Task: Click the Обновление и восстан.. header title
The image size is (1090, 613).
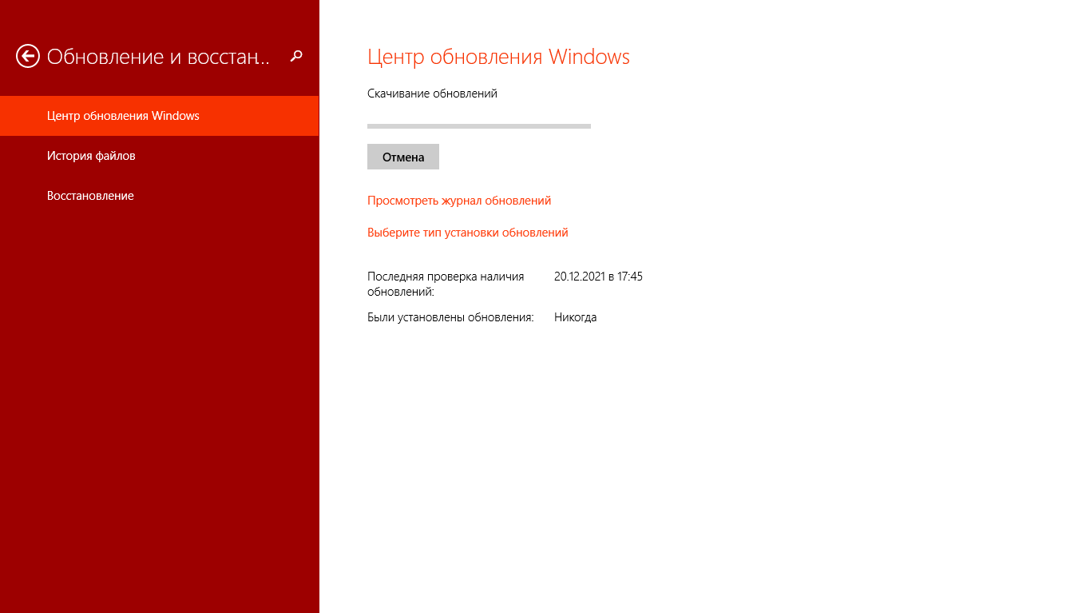Action: (158, 57)
